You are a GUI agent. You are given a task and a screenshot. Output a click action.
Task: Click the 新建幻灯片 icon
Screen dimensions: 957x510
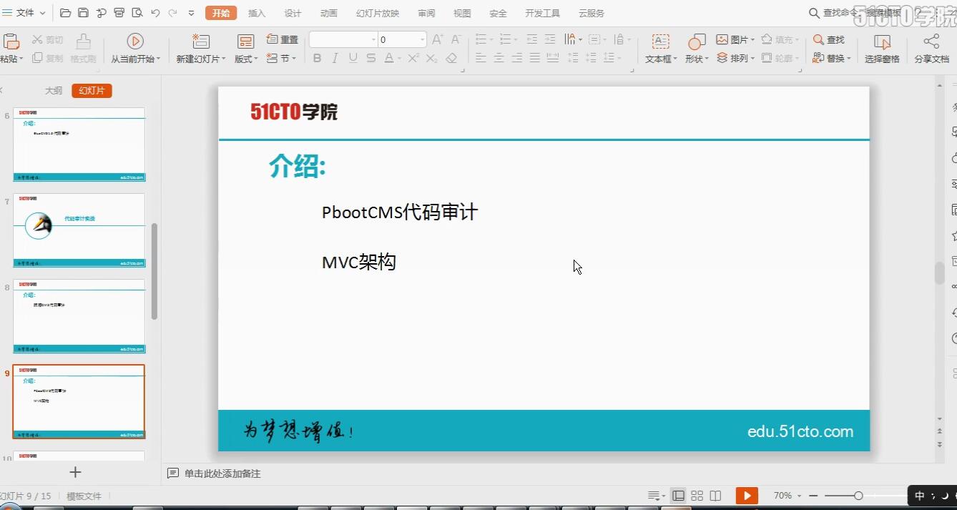click(201, 41)
